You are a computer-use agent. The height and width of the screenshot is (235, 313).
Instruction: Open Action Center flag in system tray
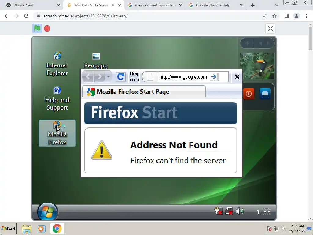pyautogui.click(x=269, y=229)
